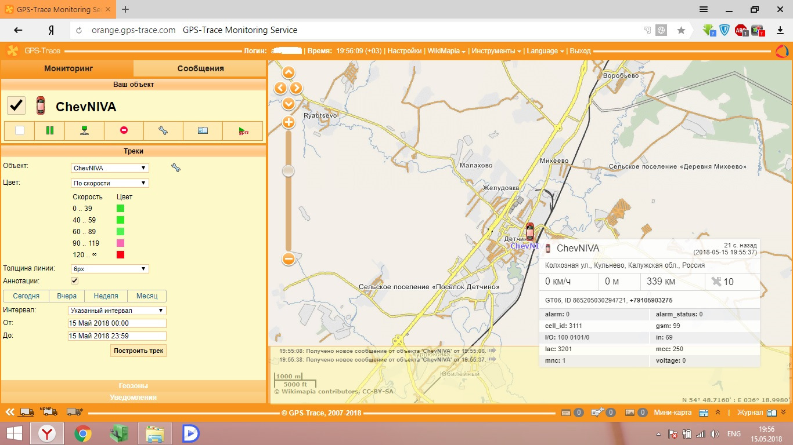The height and width of the screenshot is (445, 793).
Task: Open the Цвет dropdown 'По скорости'
Action: (x=110, y=183)
